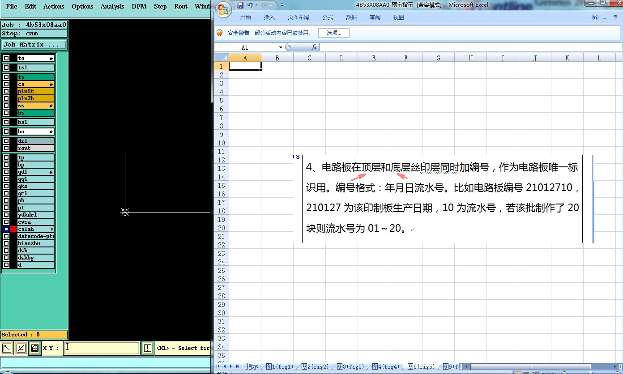The image size is (623, 374).
Task: Go to the first sheet with navigation arrow
Action: (218, 366)
